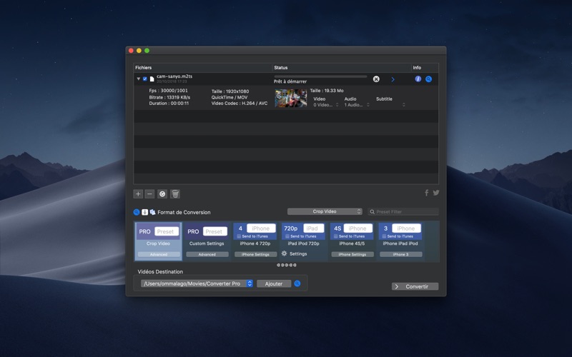Image resolution: width=572 pixels, height=357 pixels.
Task: Enable Send to iTunes for iPhone 4S/5
Action: pos(336,236)
